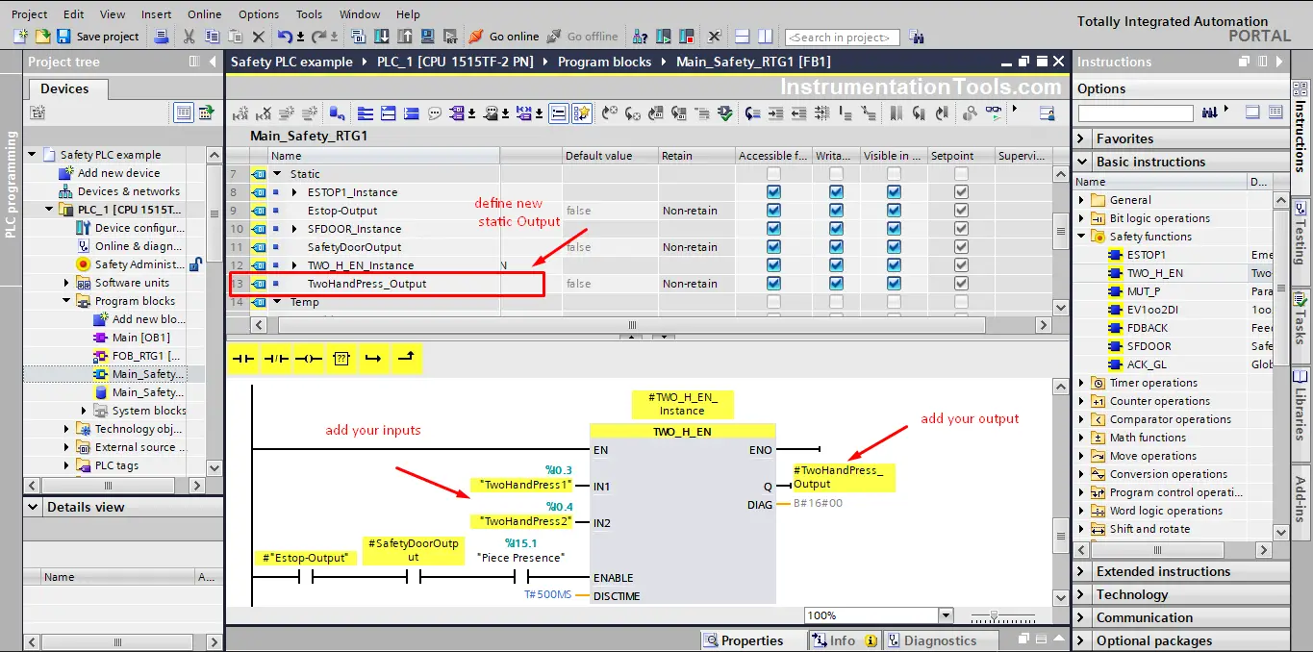Click the Delete X icon in main toolbar
The image size is (1313, 652).
tap(259, 37)
